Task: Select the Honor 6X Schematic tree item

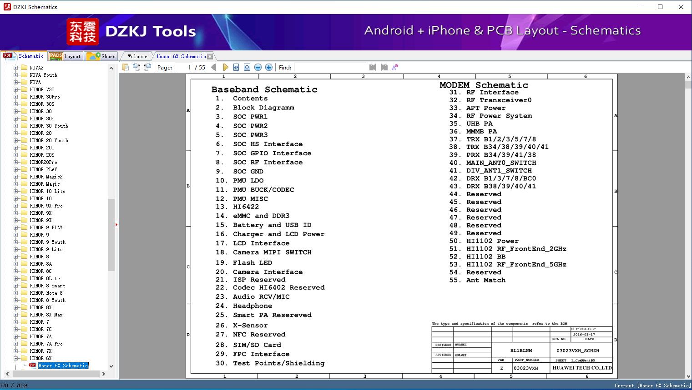Action: click(63, 365)
